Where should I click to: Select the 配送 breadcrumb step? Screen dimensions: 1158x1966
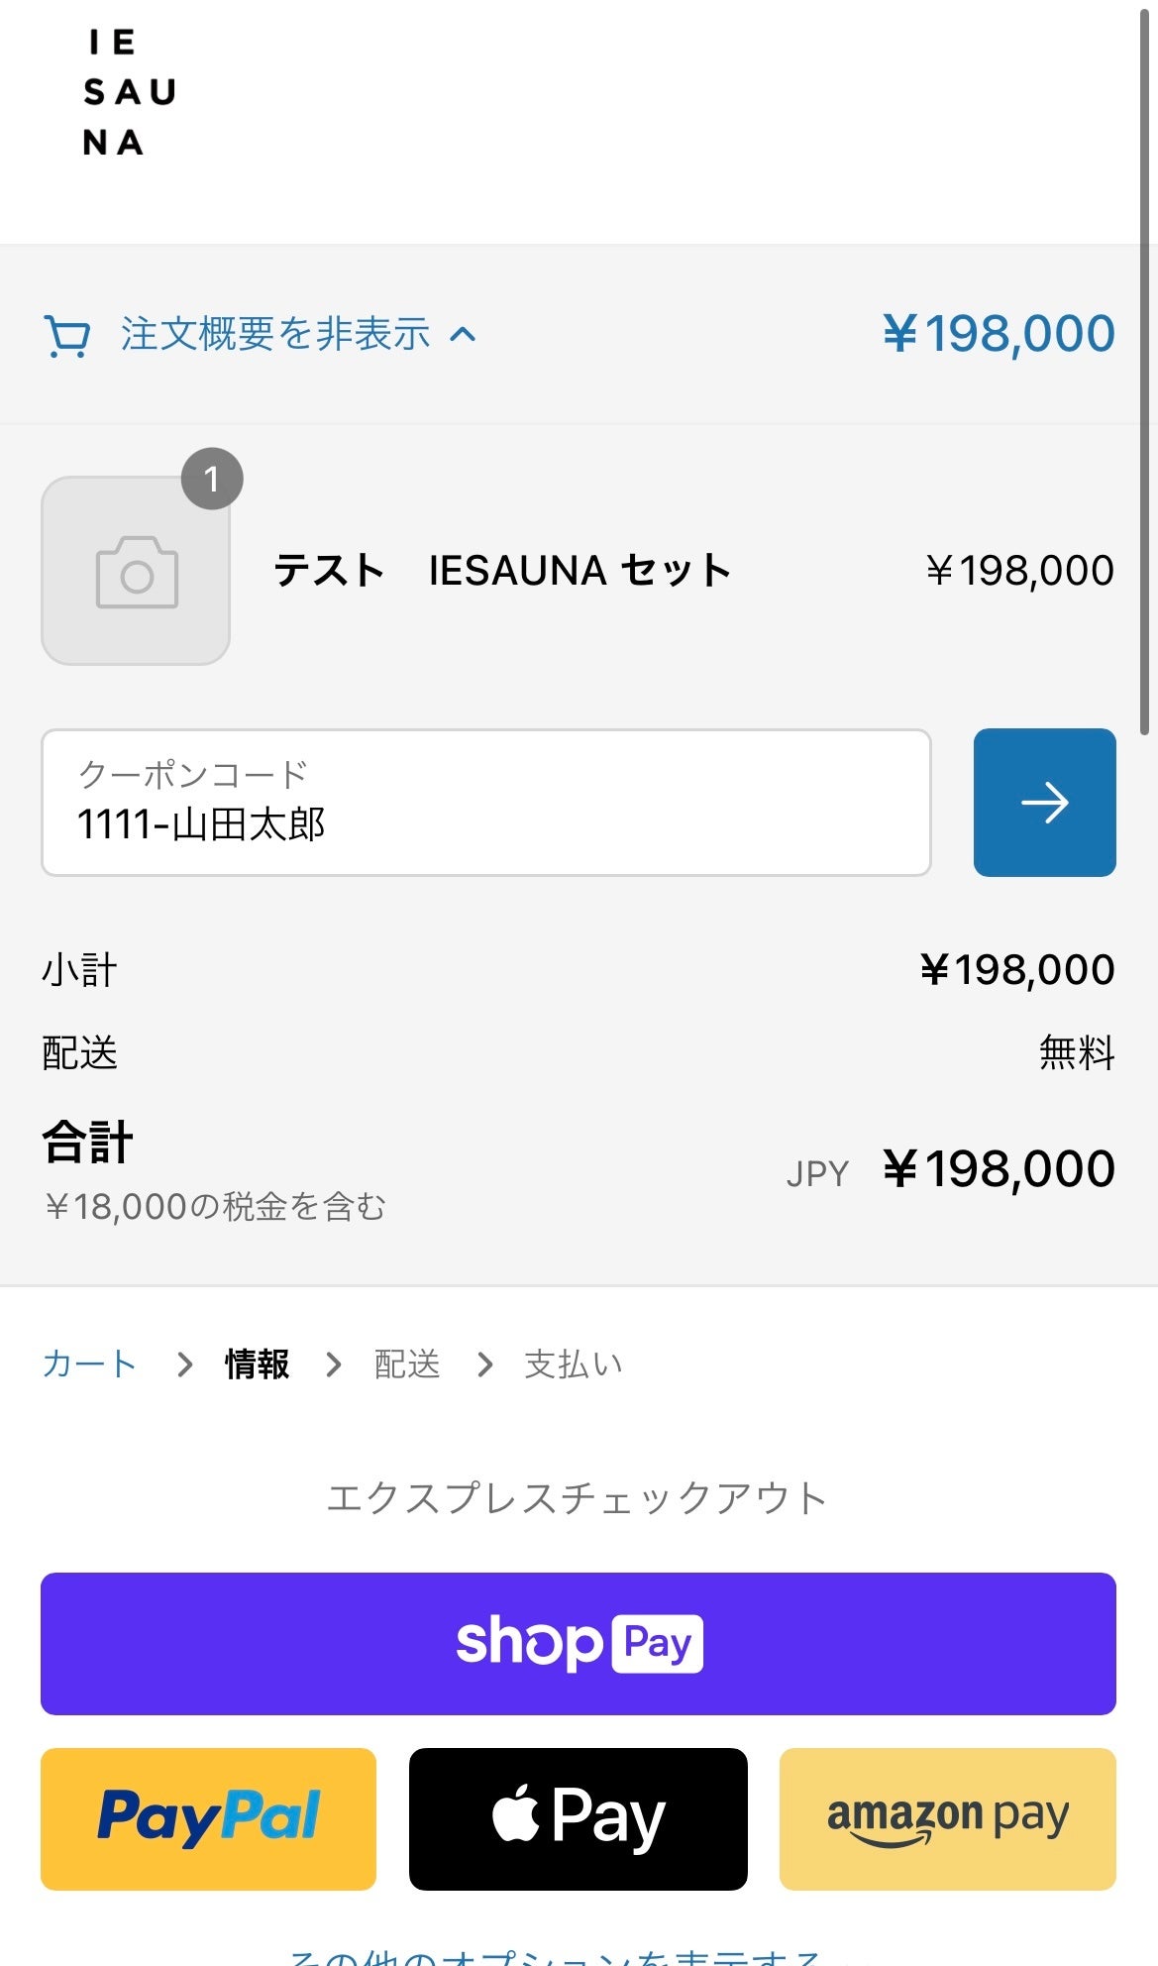pos(407,1365)
